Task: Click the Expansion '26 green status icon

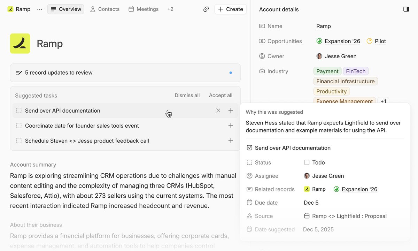Action: point(319,41)
